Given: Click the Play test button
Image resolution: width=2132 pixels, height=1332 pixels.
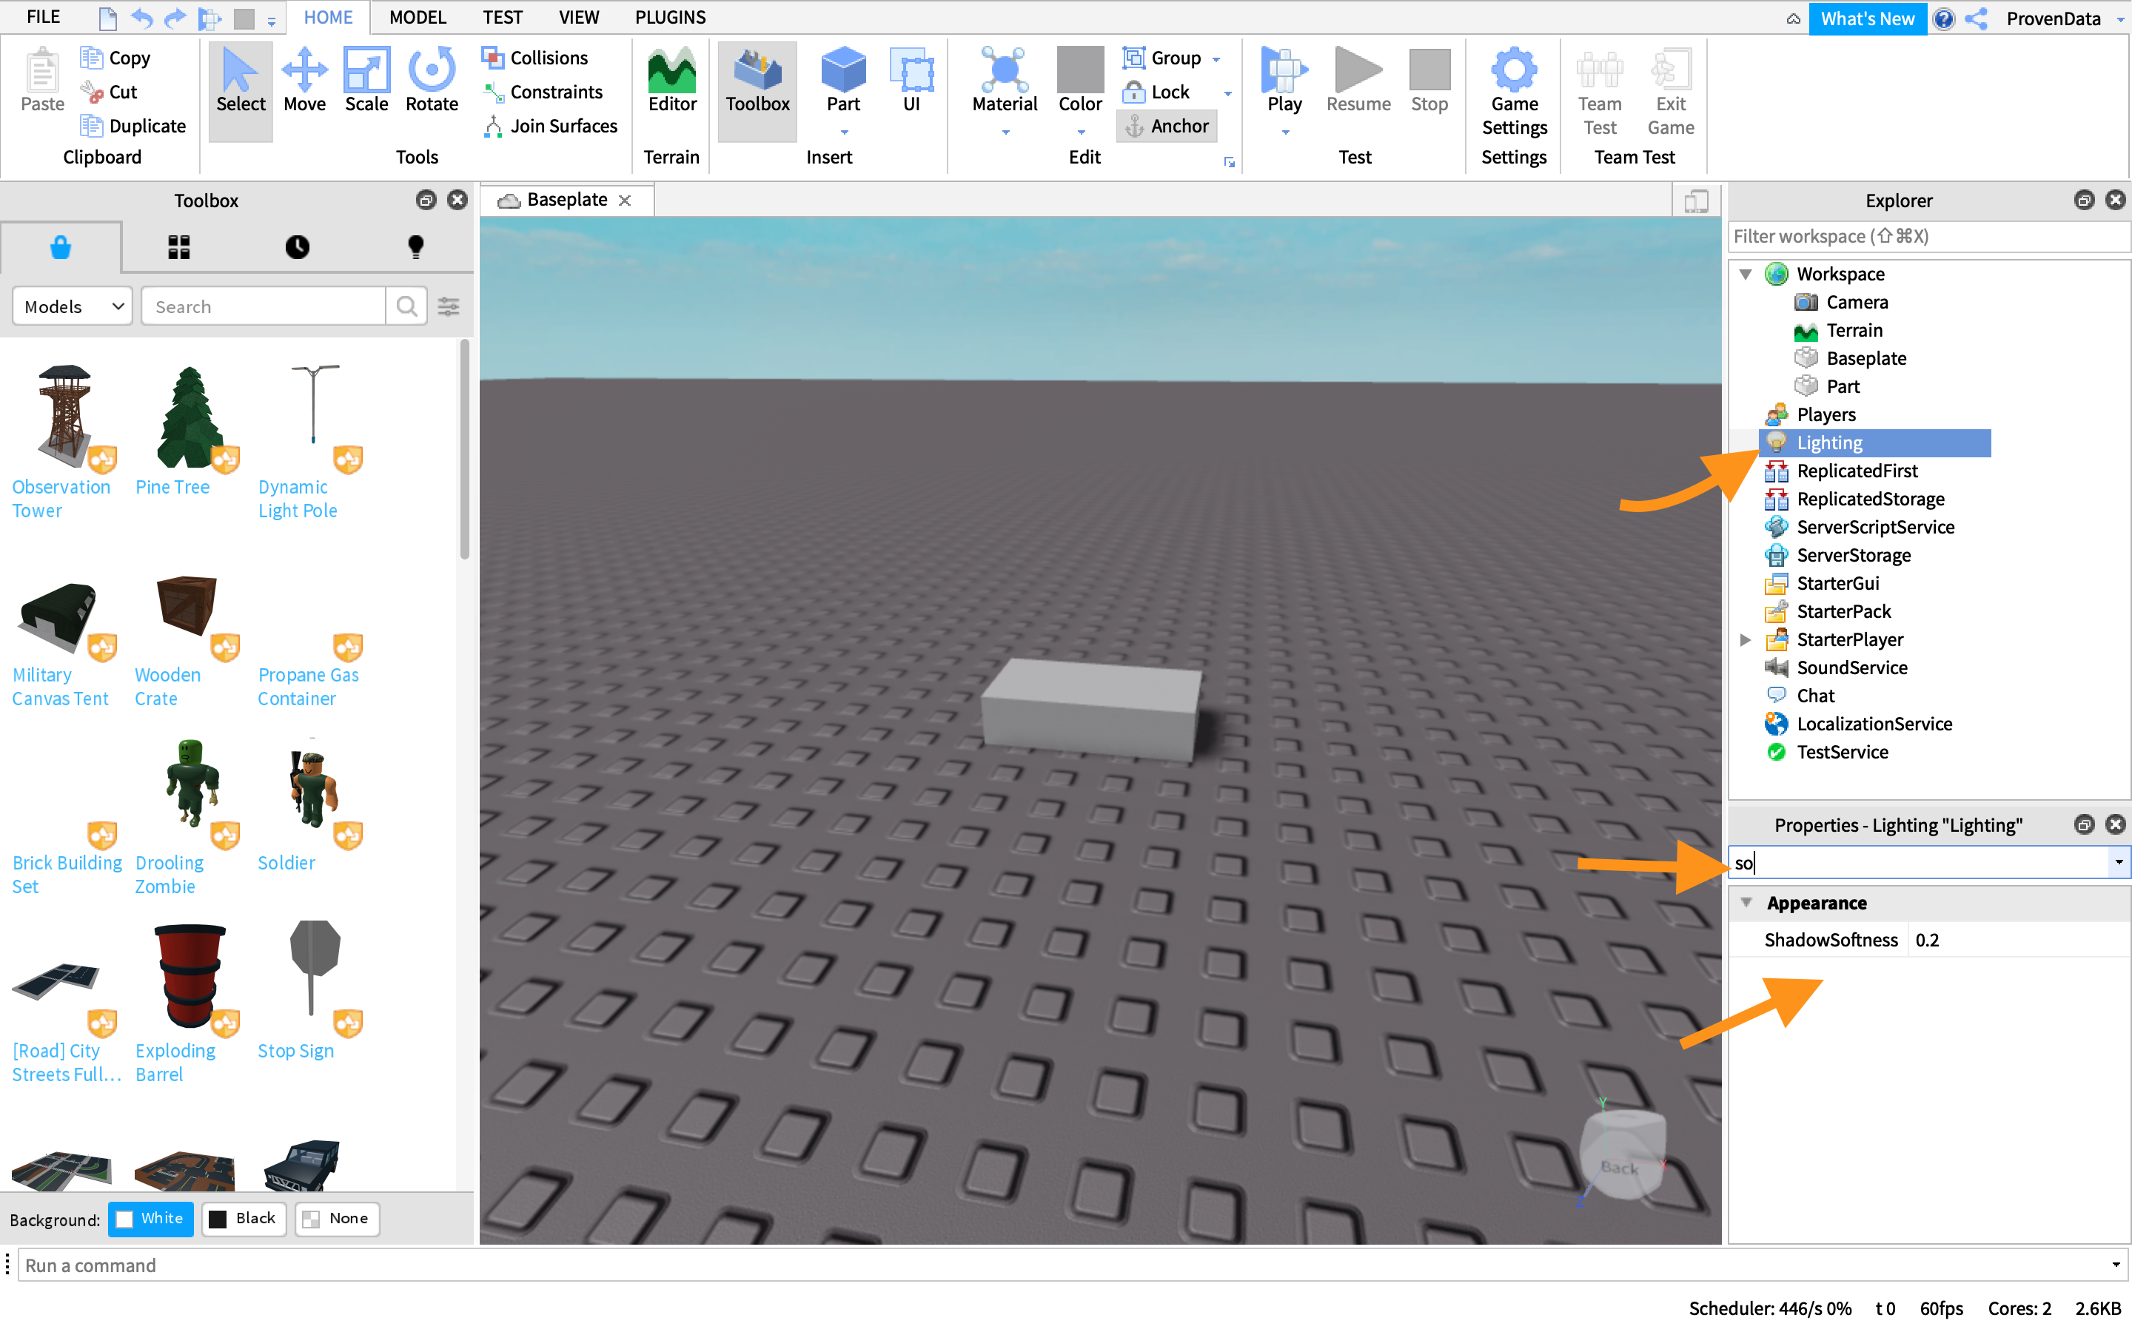Looking at the screenshot, I should [x=1284, y=81].
